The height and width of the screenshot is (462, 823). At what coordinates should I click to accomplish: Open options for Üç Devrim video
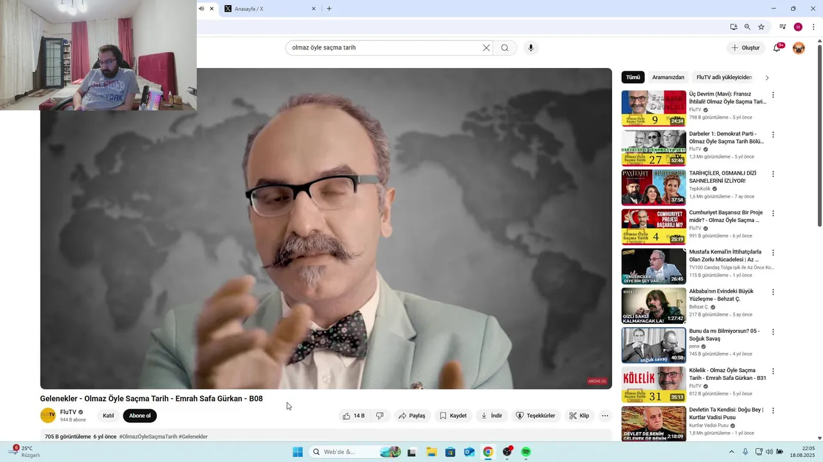click(773, 95)
